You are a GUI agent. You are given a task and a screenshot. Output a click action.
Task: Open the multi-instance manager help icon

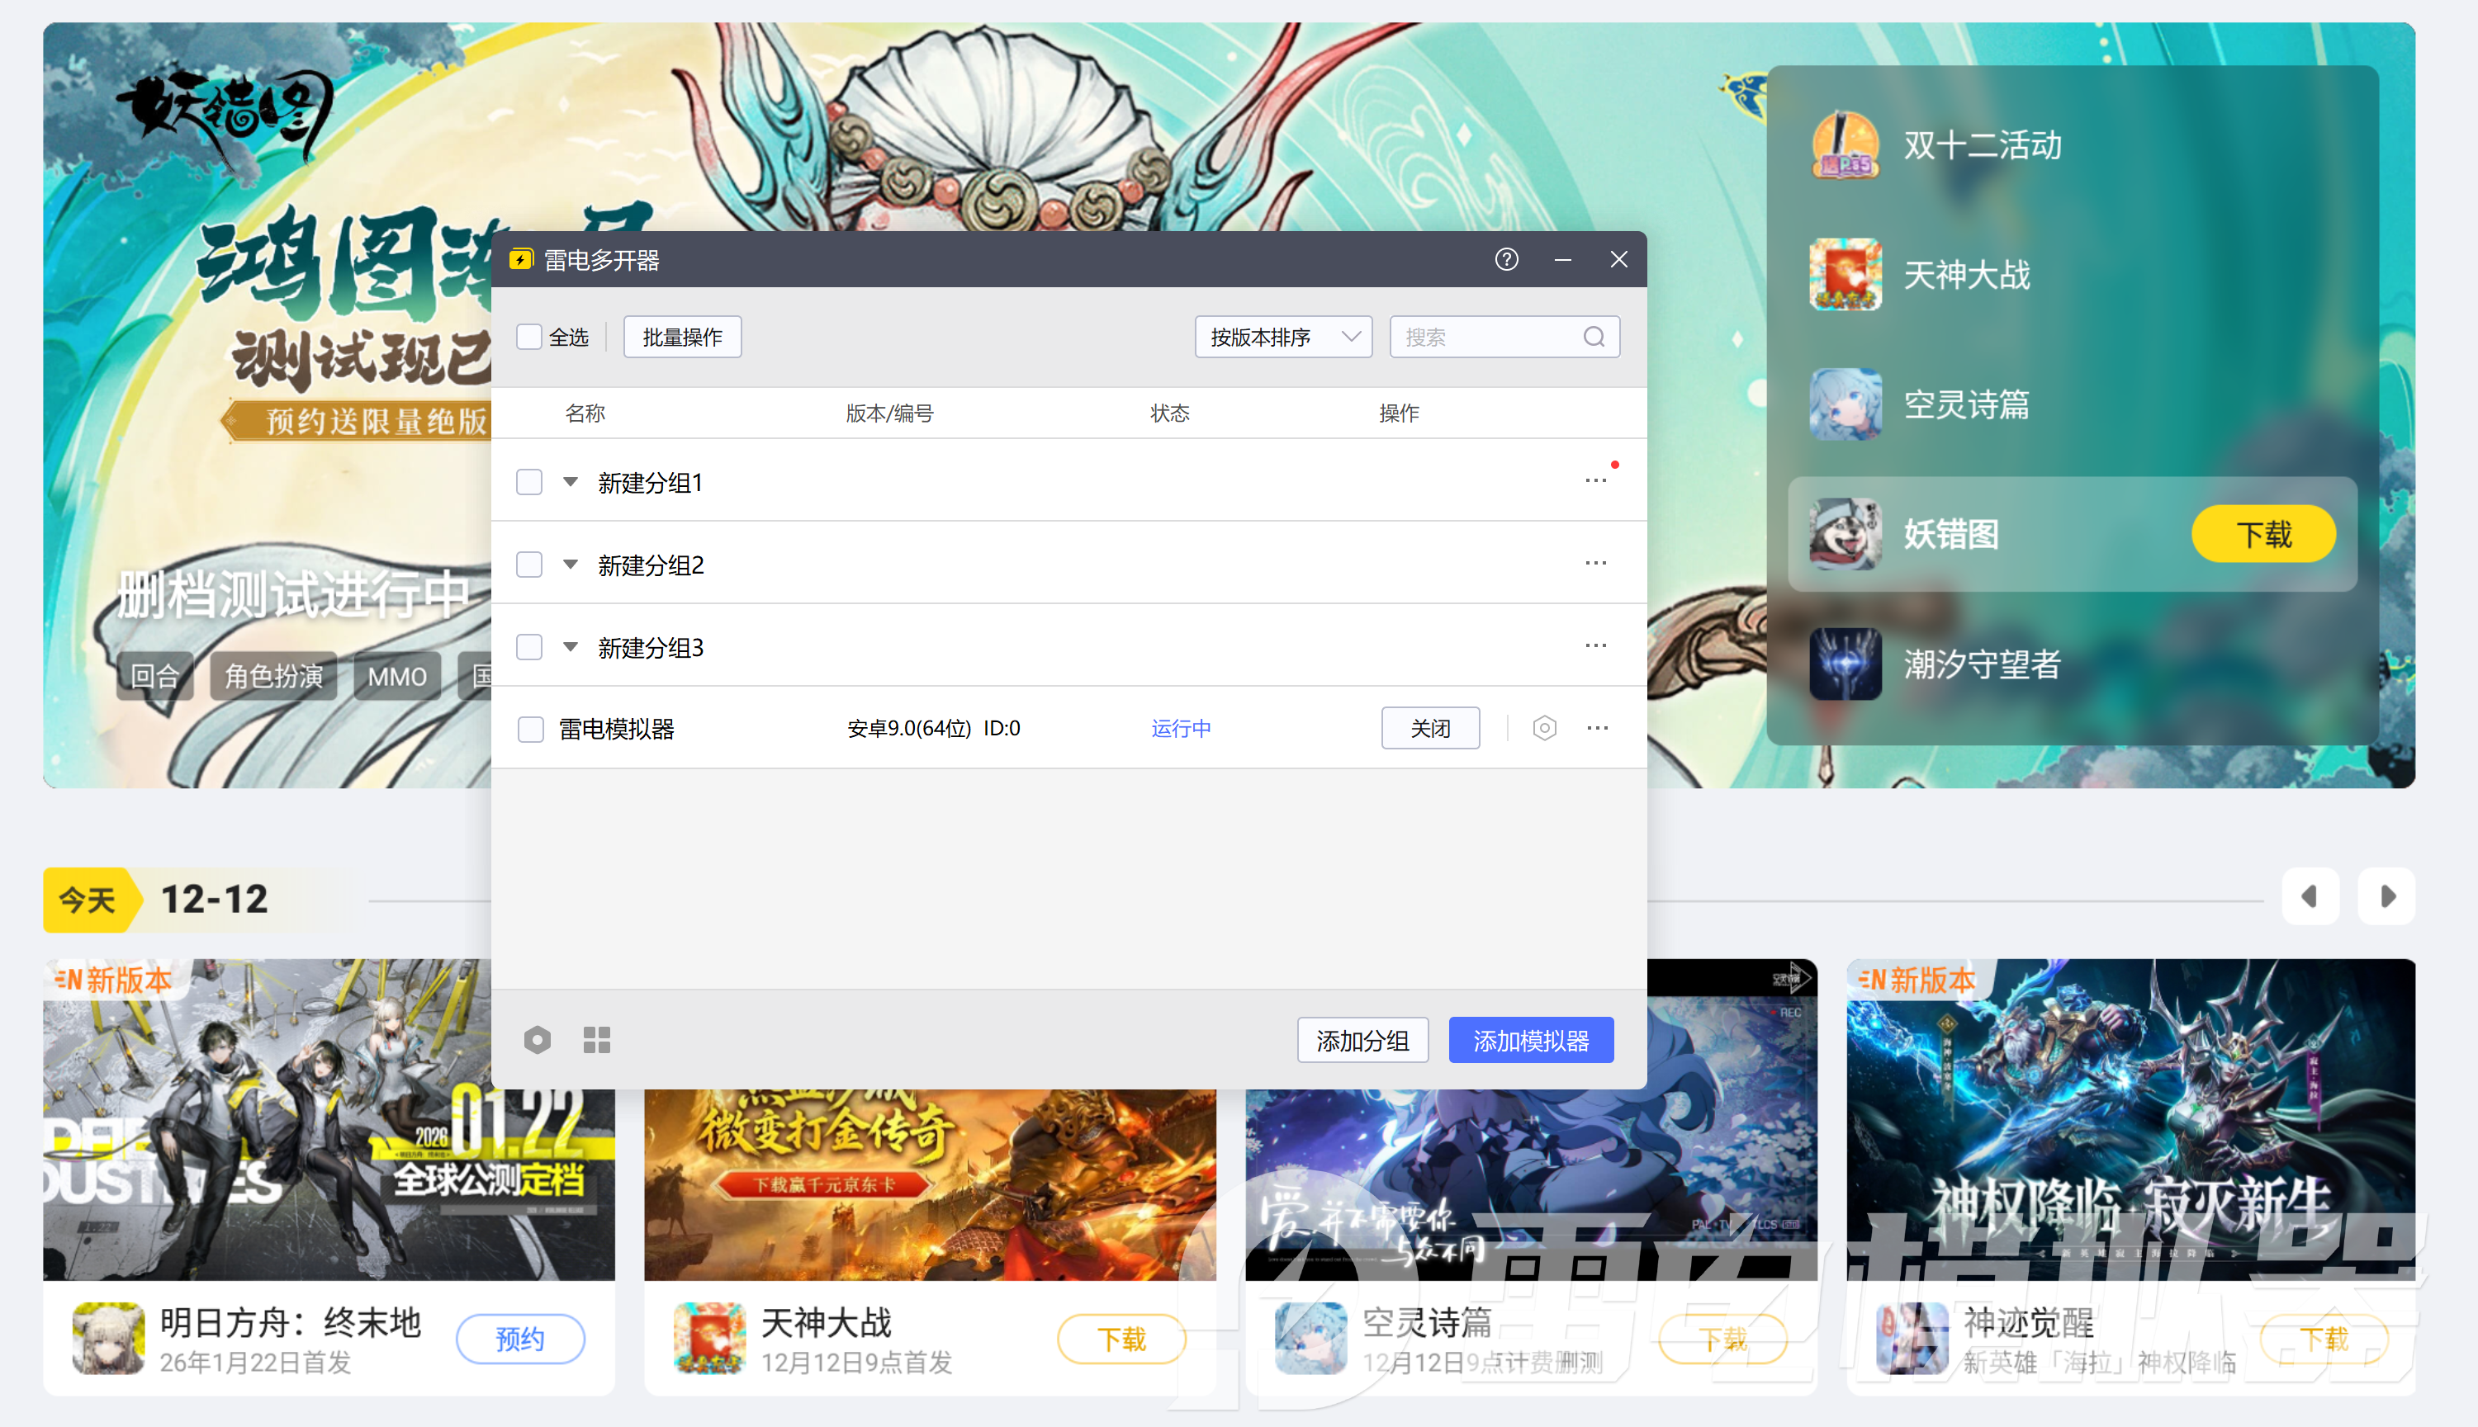(1507, 260)
